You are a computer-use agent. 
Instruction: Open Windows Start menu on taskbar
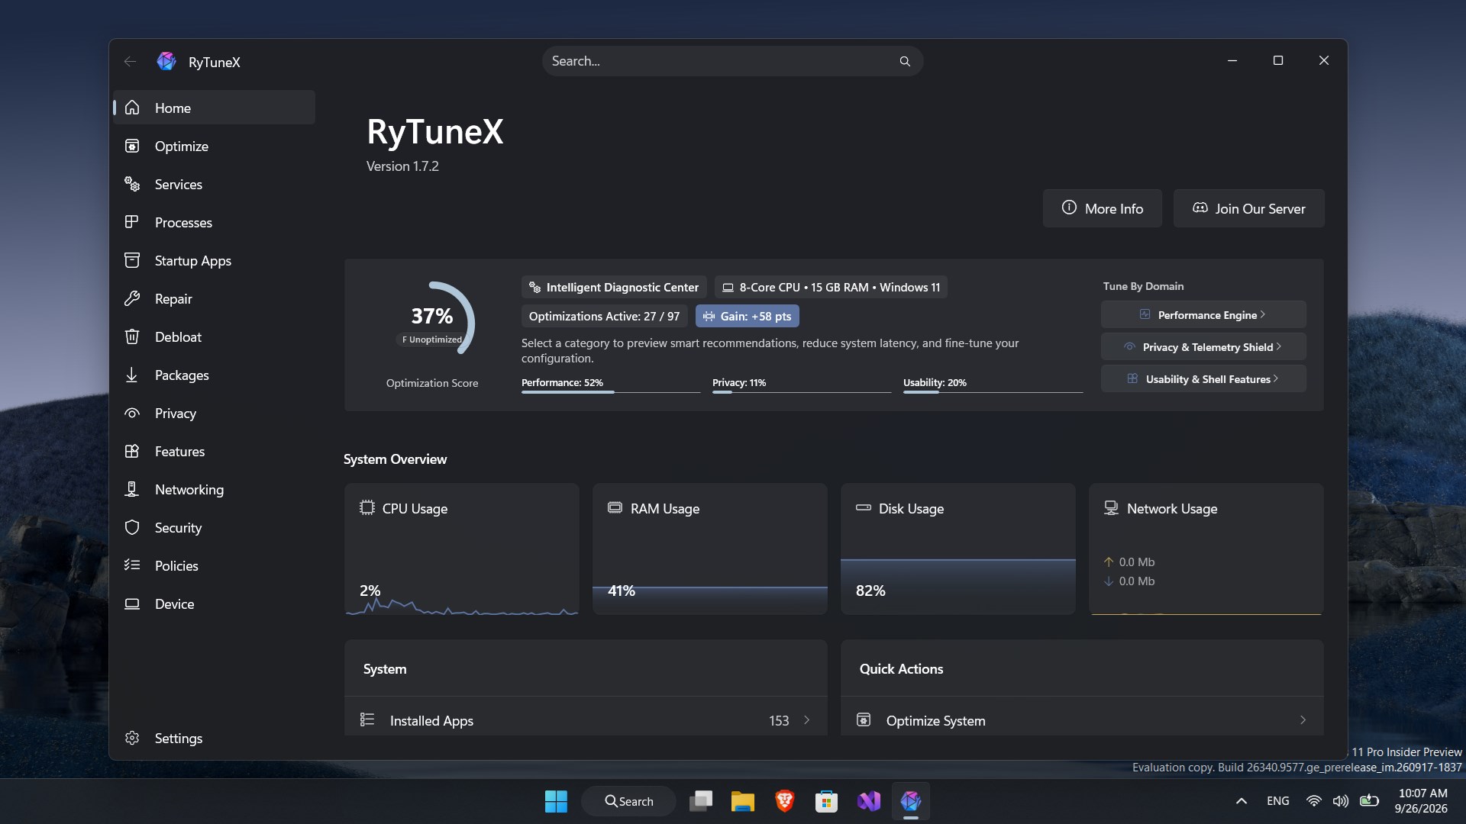pyautogui.click(x=556, y=801)
